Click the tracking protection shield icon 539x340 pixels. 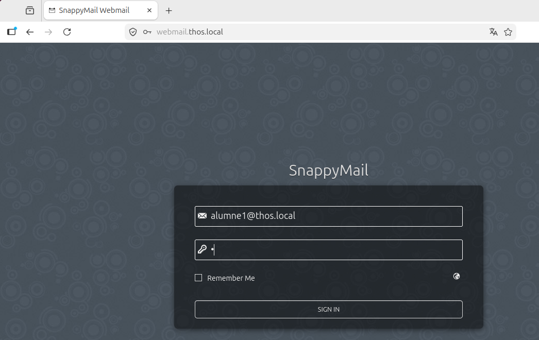(x=133, y=32)
